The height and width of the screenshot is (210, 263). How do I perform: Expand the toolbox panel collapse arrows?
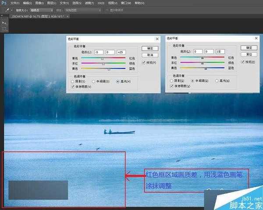[2, 15]
